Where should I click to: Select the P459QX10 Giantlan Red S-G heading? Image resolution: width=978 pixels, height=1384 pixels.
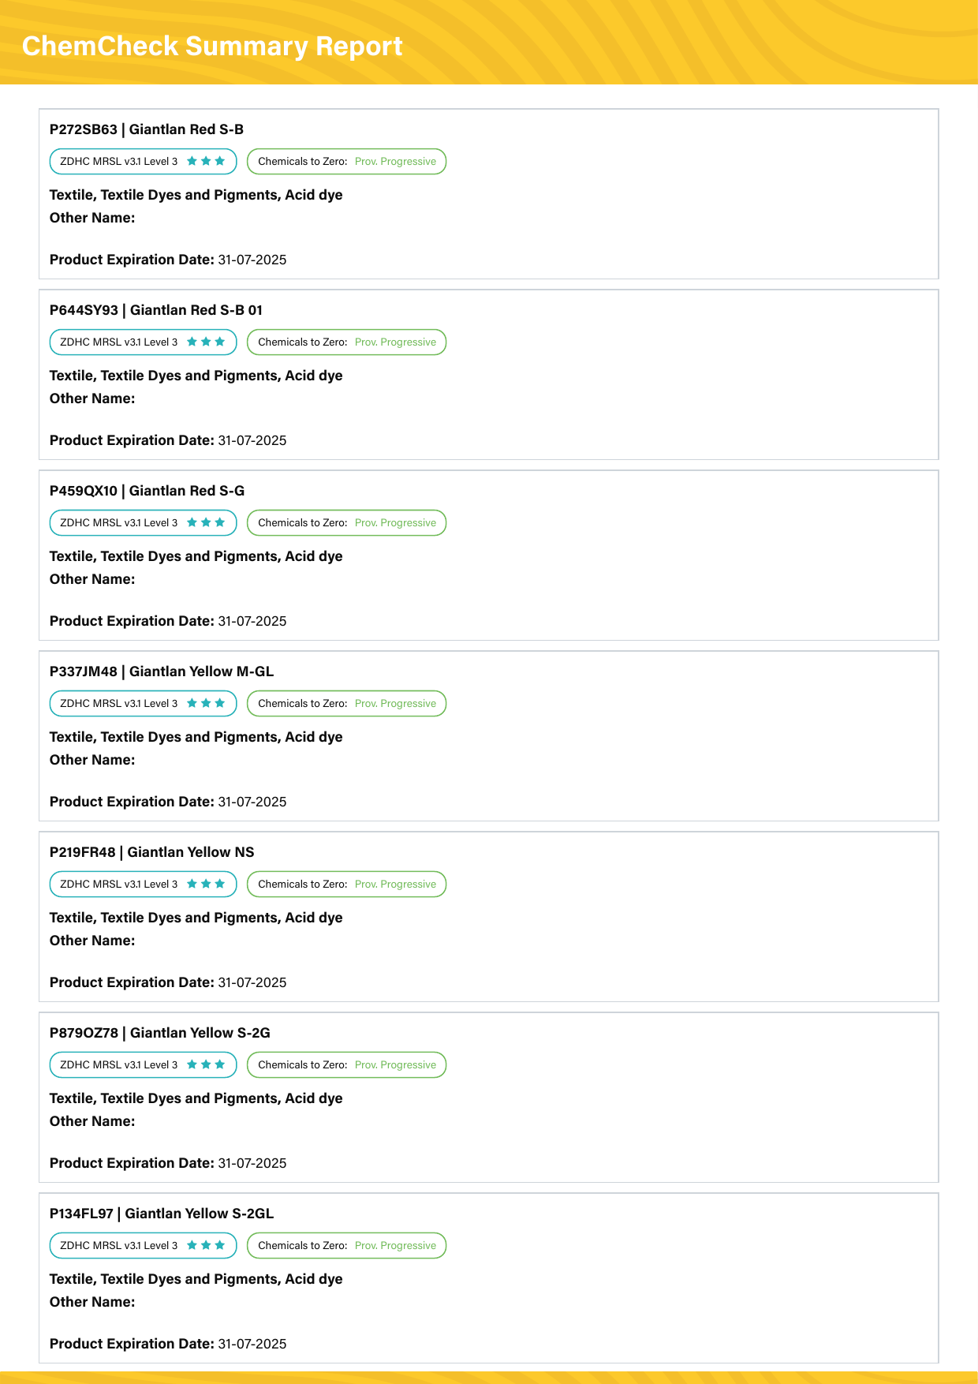click(x=147, y=491)
